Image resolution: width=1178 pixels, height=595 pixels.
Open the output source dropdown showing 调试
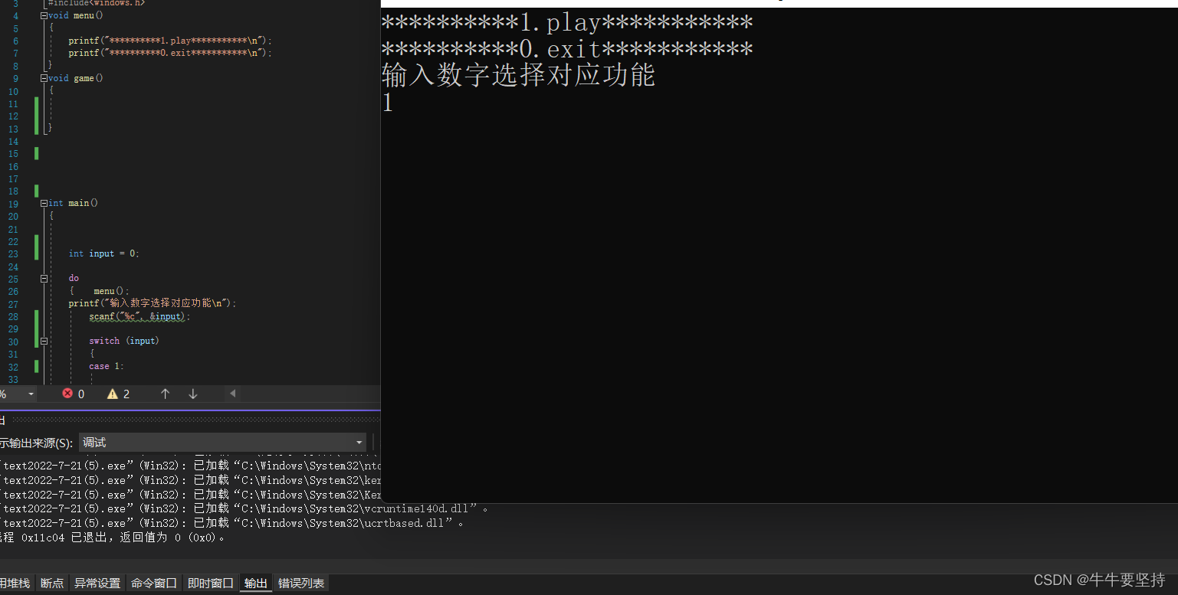pos(222,443)
